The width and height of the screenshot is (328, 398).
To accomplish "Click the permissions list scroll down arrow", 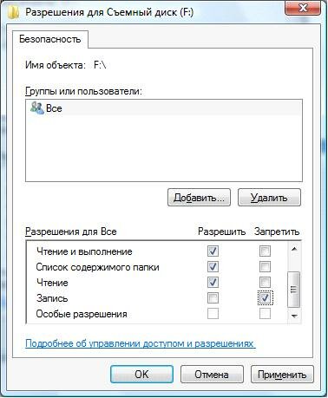I will click(294, 316).
